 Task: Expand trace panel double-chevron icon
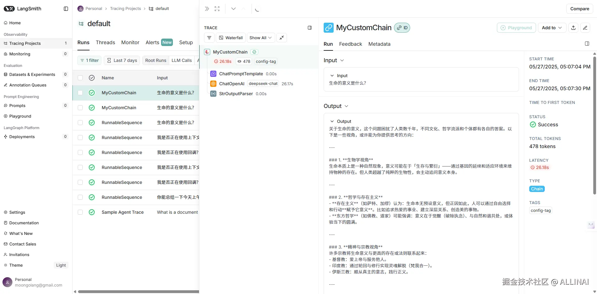click(x=207, y=9)
